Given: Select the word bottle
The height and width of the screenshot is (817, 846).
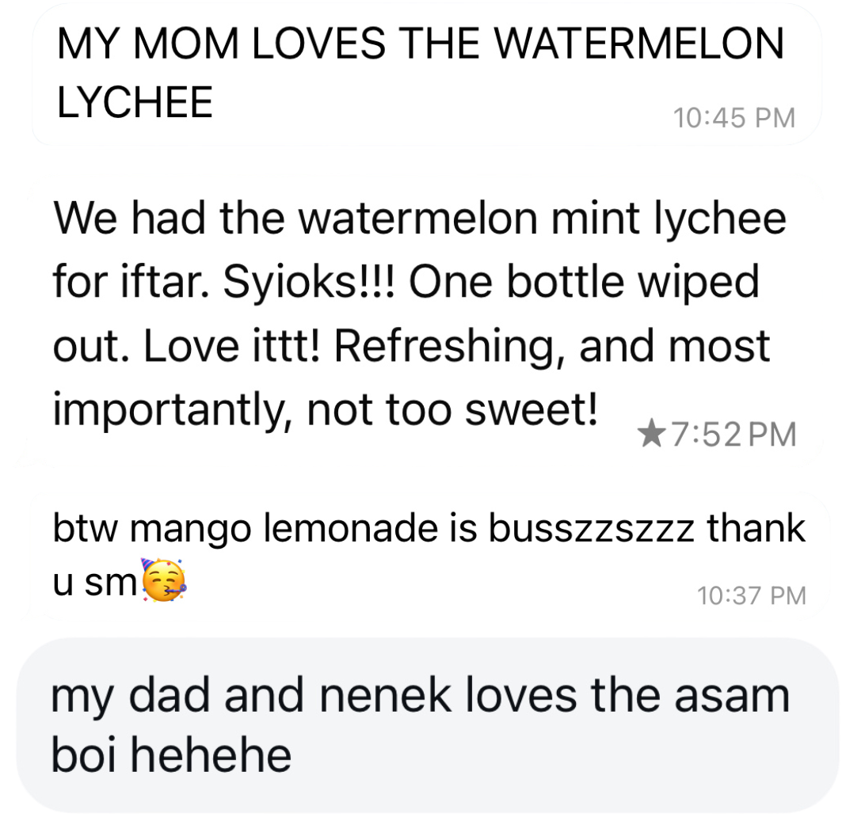Looking at the screenshot, I should (566, 282).
